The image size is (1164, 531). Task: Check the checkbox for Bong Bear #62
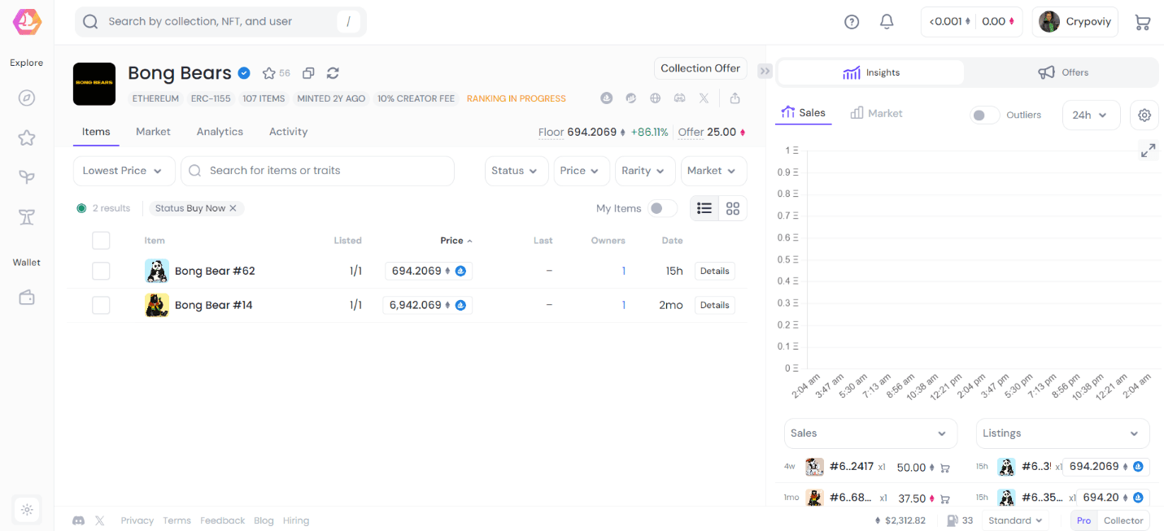(x=101, y=271)
